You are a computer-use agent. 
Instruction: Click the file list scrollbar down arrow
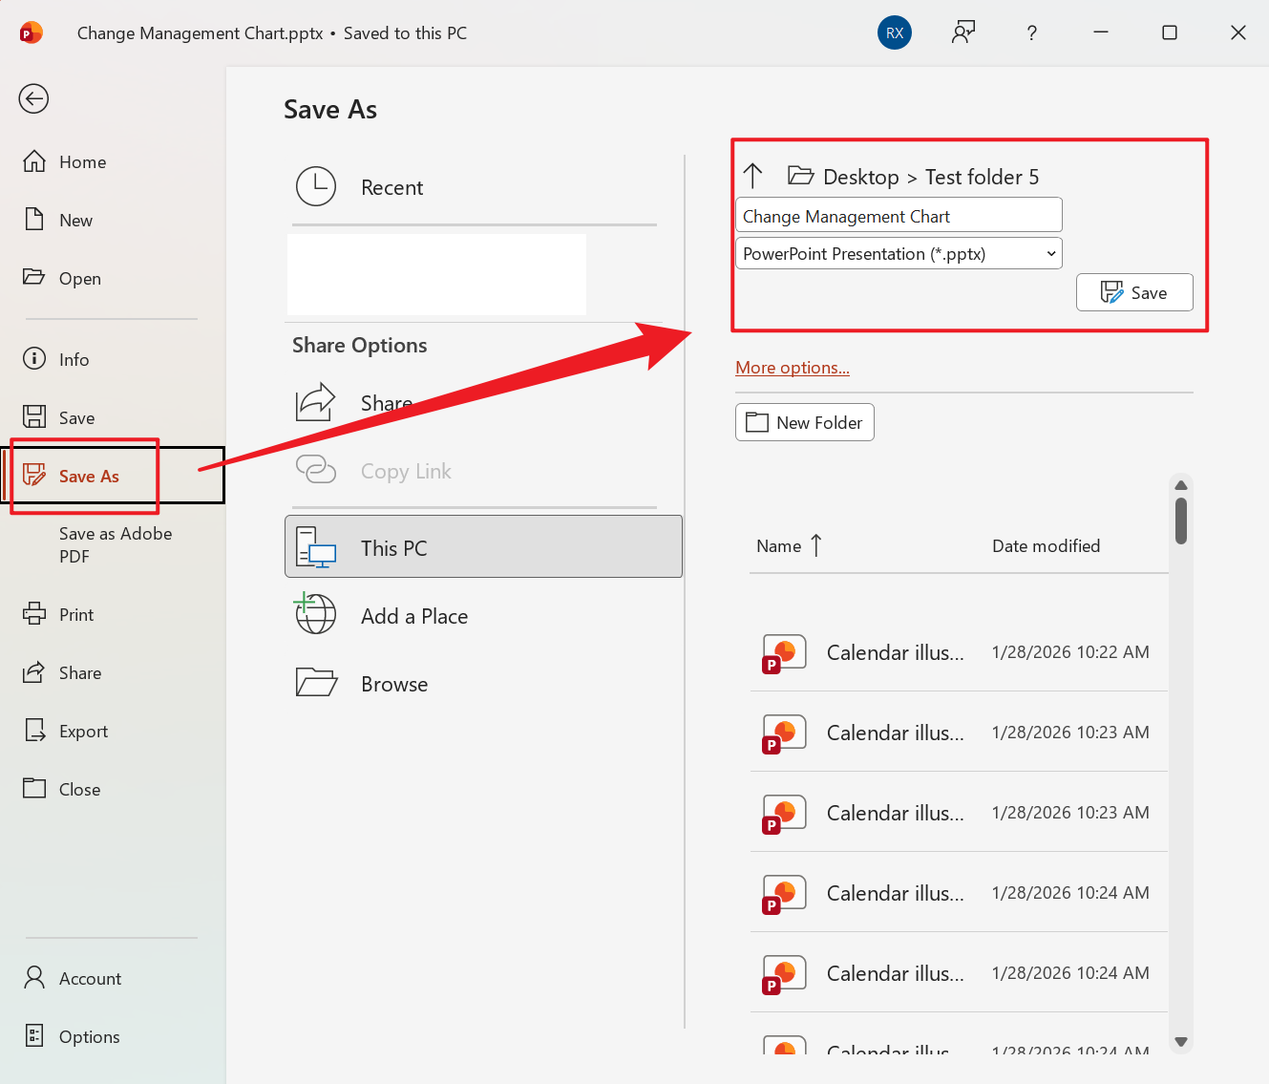1180,1042
